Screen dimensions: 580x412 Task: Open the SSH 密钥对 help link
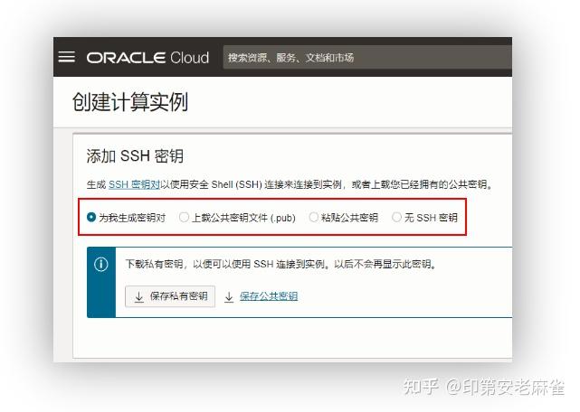[x=134, y=184]
